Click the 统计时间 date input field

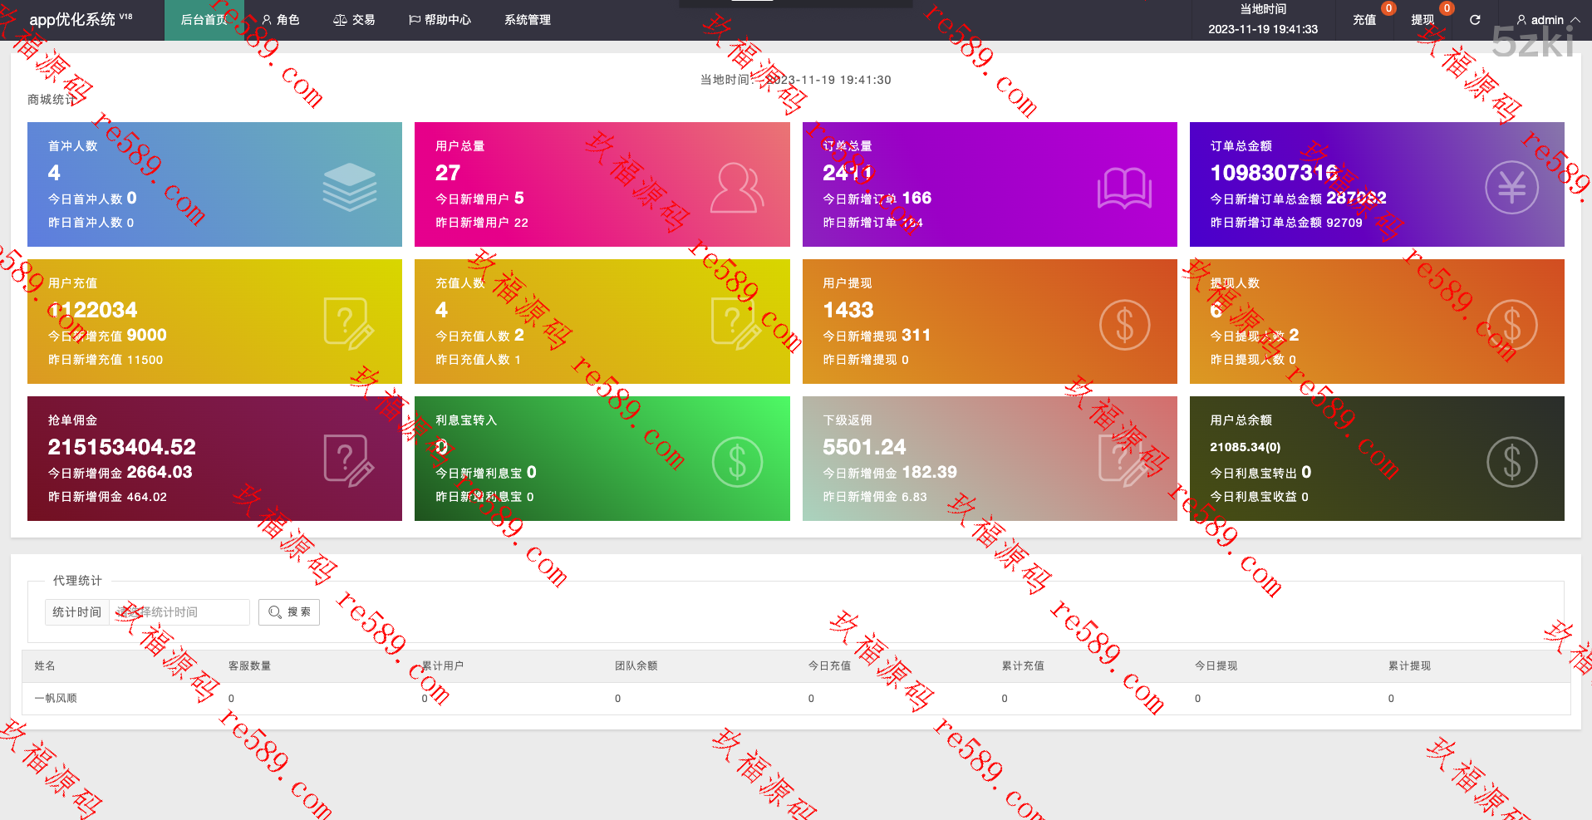coord(179,612)
